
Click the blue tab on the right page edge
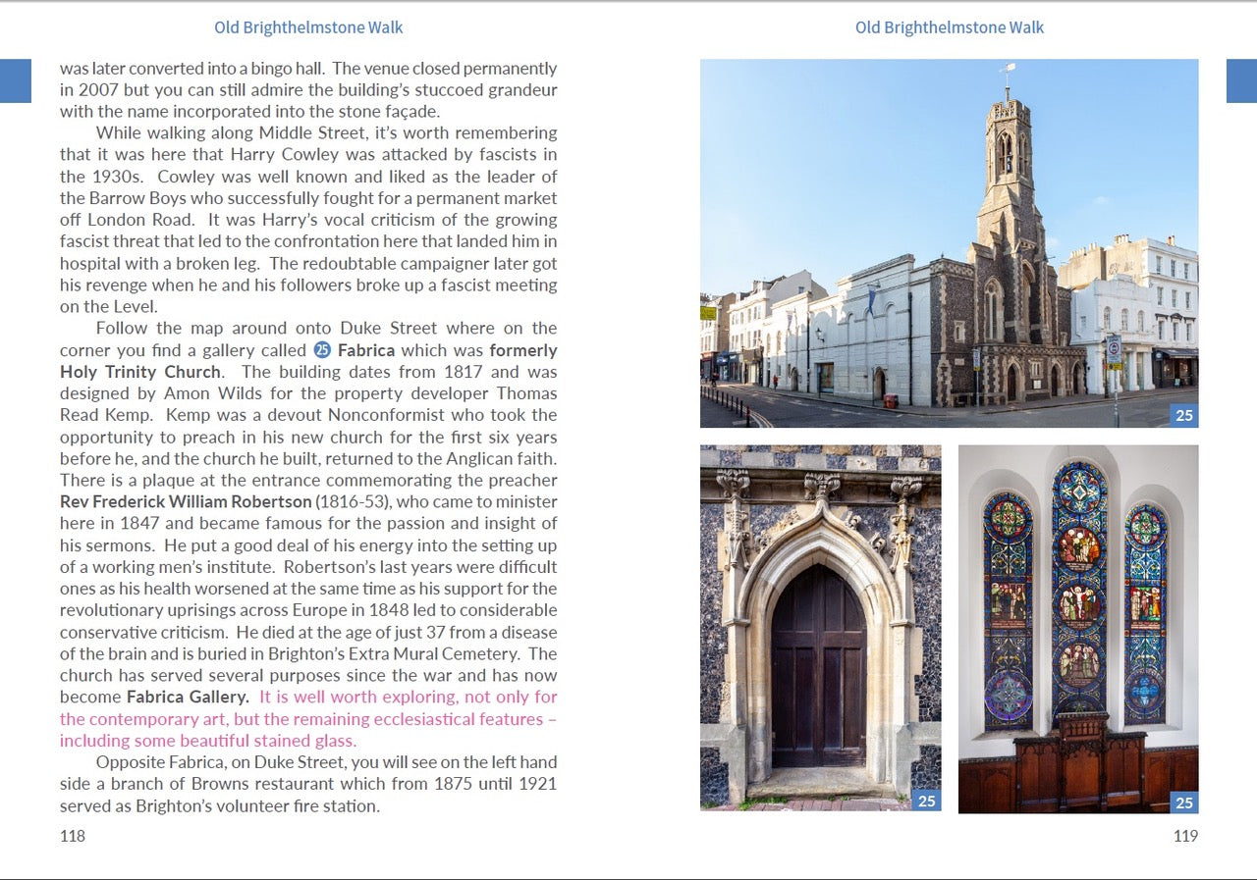click(1241, 80)
